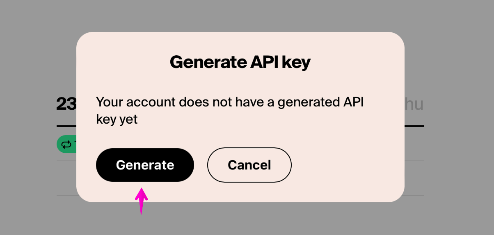The width and height of the screenshot is (494, 235).
Task: Select the black underline beneath "23"
Action: coord(66,126)
